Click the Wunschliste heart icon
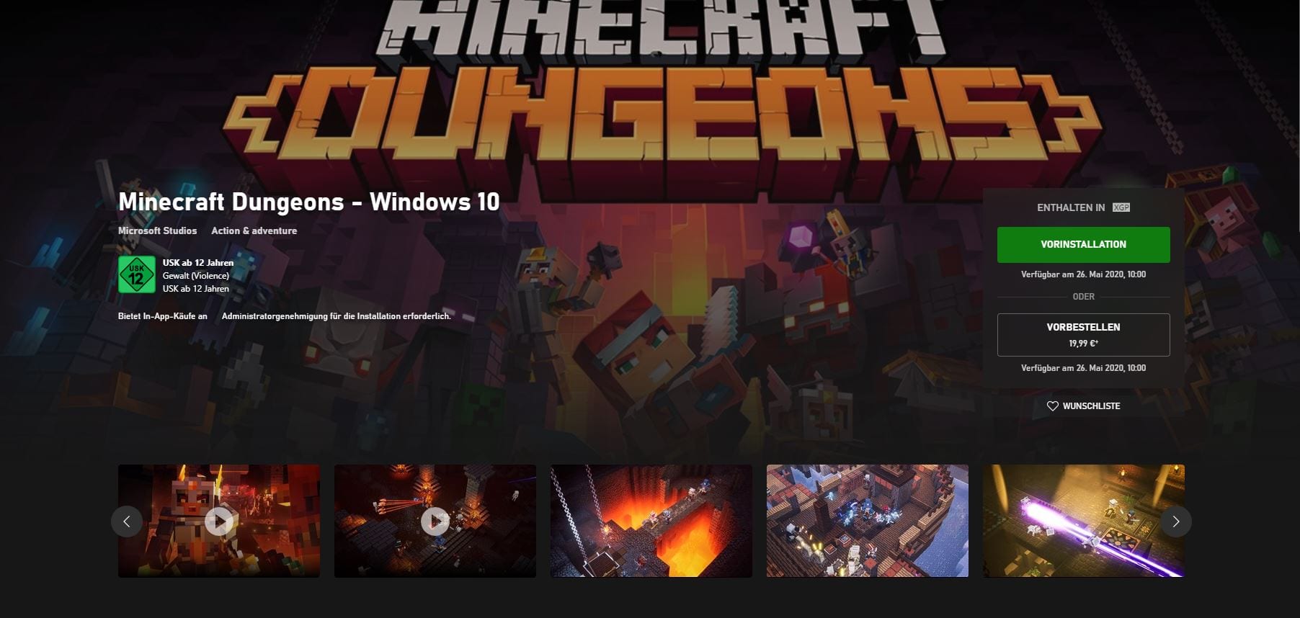Image resolution: width=1300 pixels, height=618 pixels. click(x=1052, y=406)
